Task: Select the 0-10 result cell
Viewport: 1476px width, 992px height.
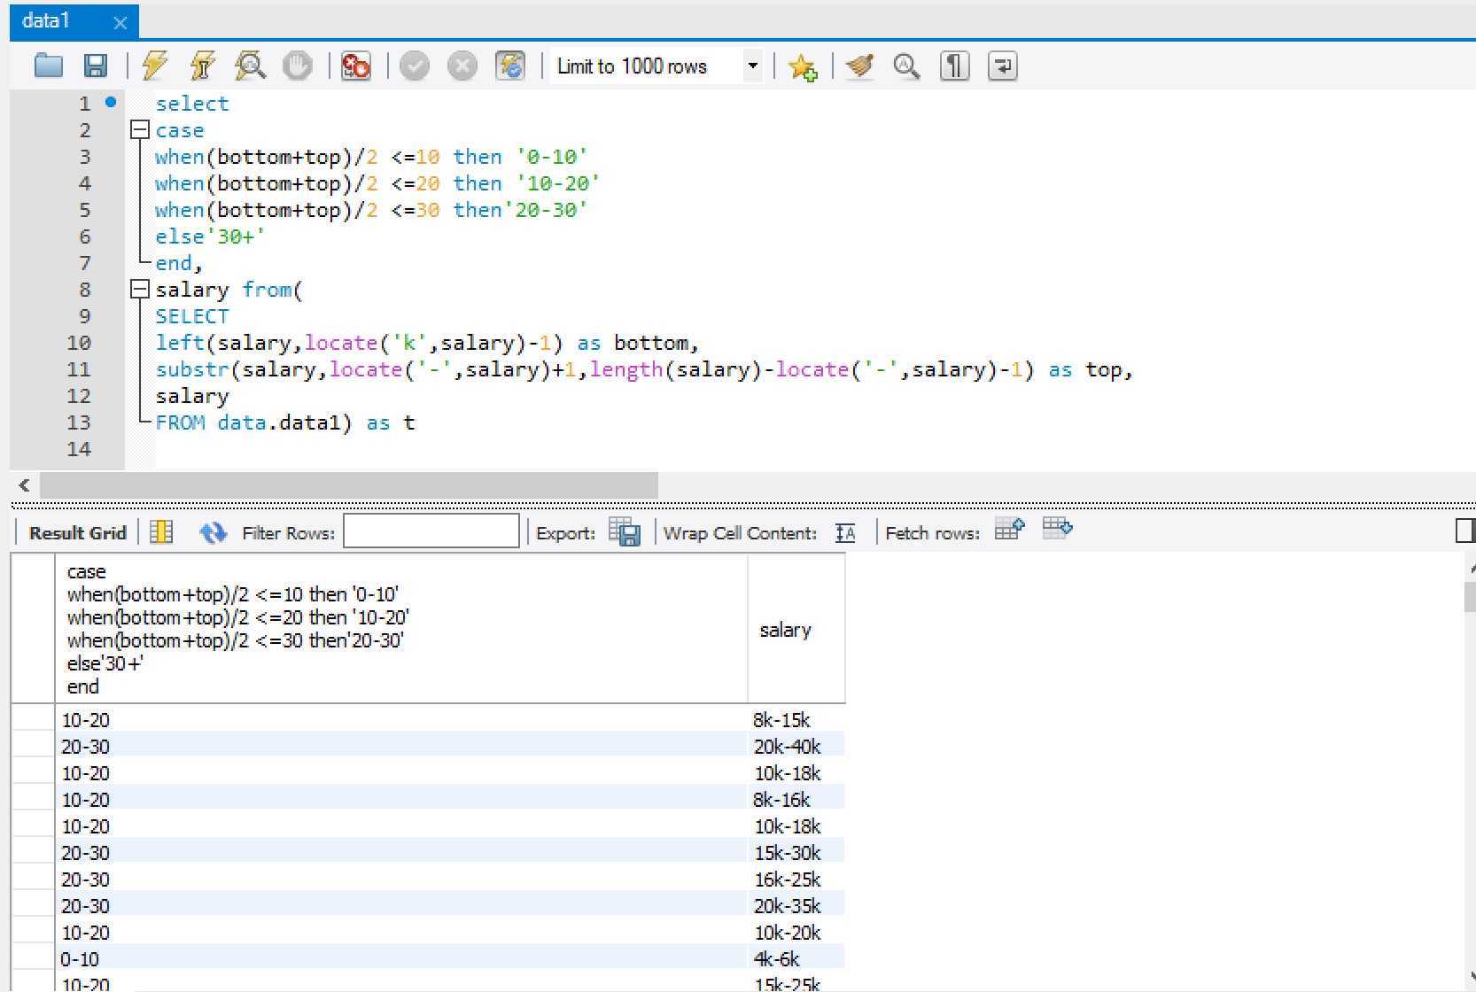Action: tap(401, 958)
